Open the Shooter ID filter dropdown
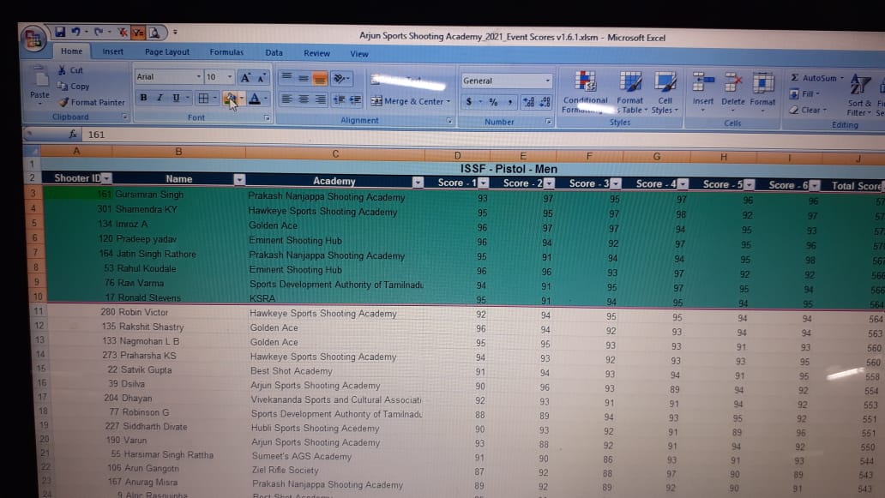The width and height of the screenshot is (885, 498). 106,178
